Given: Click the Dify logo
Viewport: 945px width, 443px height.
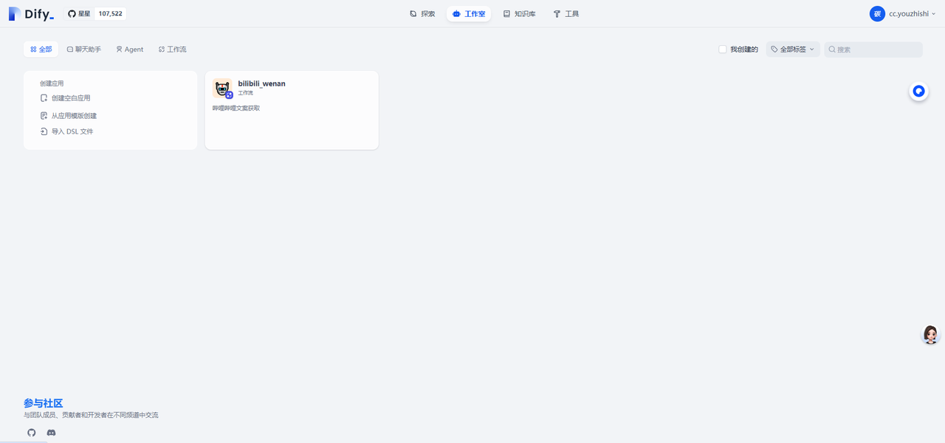Looking at the screenshot, I should 31,13.
